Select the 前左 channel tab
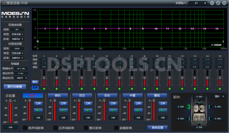 click(33, 95)
